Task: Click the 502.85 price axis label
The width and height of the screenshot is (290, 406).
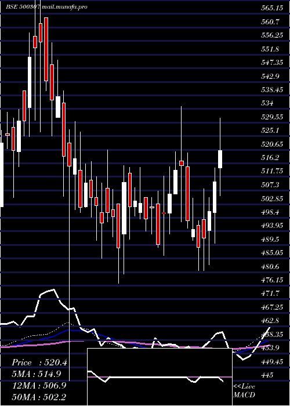Action: [x=271, y=198]
